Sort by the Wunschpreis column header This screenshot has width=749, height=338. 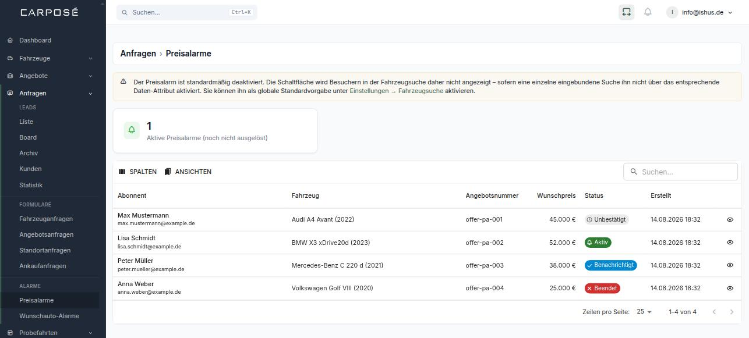(556, 195)
